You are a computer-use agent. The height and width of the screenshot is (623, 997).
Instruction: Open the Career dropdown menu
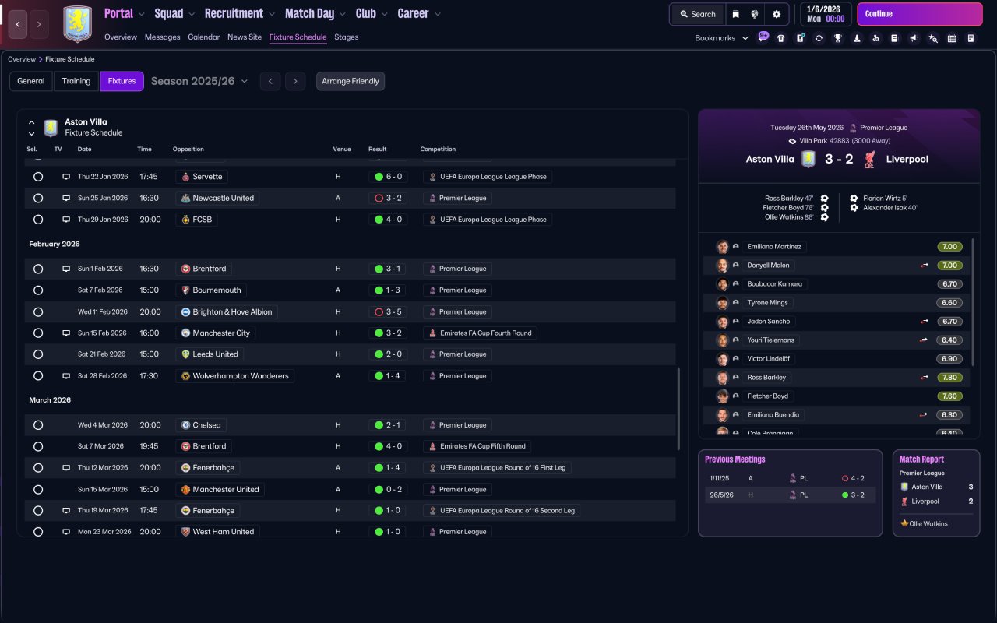pyautogui.click(x=419, y=13)
